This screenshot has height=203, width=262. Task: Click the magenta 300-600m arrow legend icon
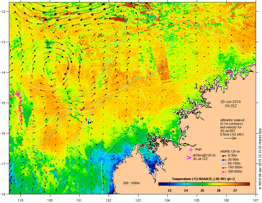pos(224,172)
